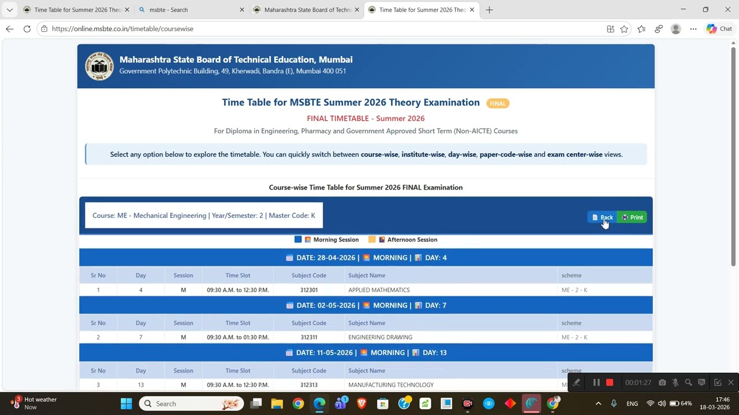Click the FINAL badge next to title
The width and height of the screenshot is (739, 415).
(498, 103)
